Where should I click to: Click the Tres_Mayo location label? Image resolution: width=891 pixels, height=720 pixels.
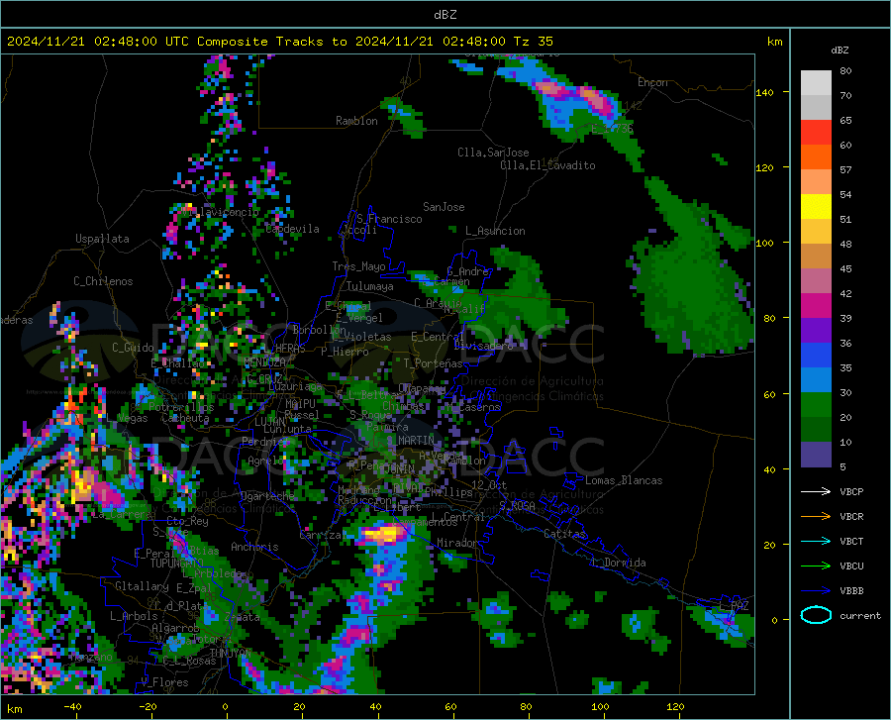pos(358,266)
